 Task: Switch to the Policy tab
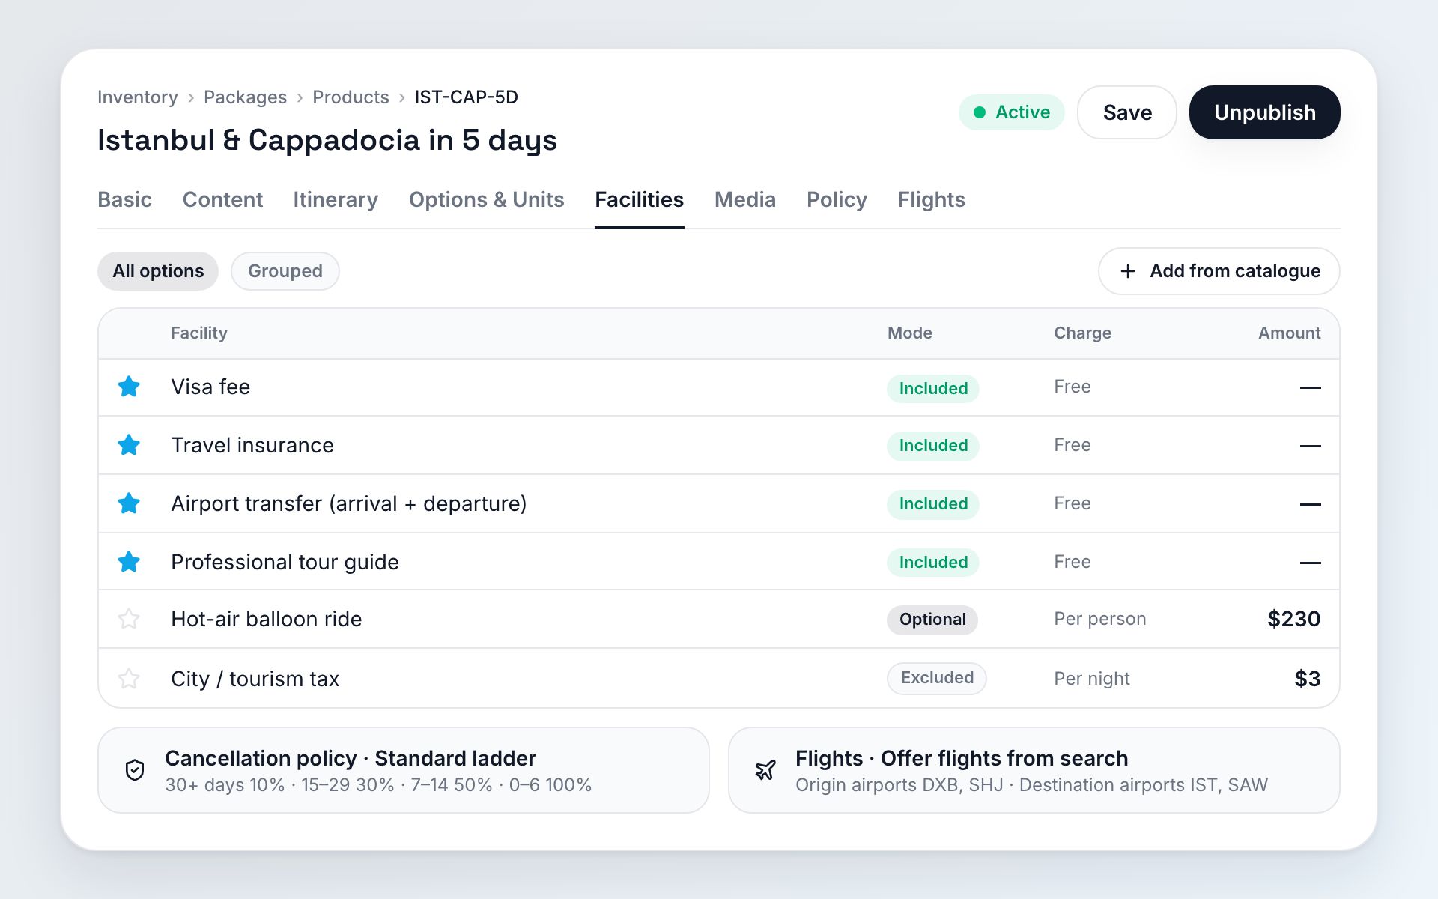(837, 199)
